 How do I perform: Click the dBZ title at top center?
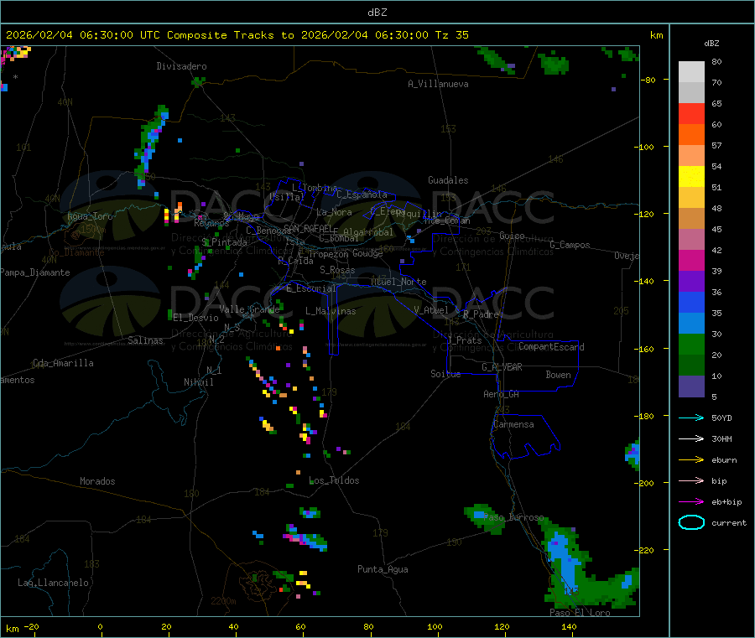pos(377,12)
